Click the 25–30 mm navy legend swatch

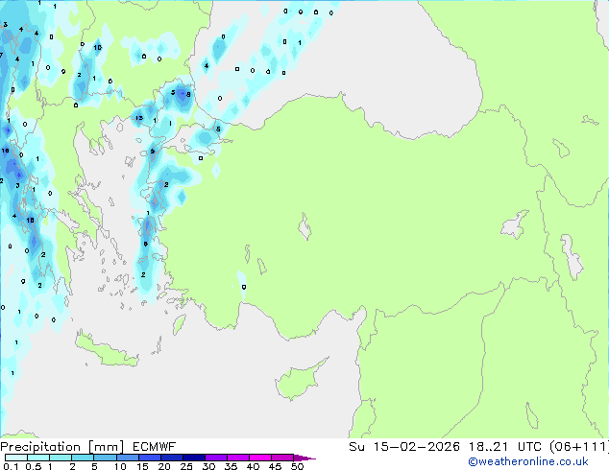click(x=194, y=458)
